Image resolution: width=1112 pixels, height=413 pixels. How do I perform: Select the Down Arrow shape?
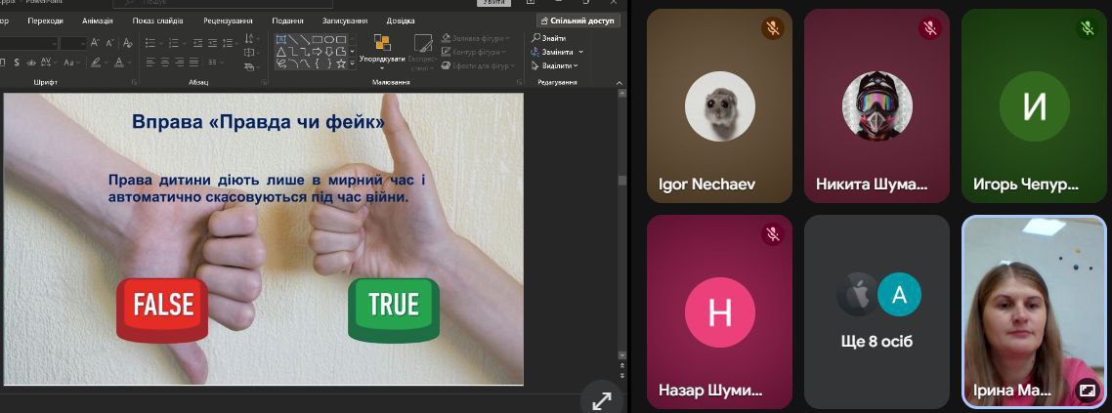click(x=329, y=52)
